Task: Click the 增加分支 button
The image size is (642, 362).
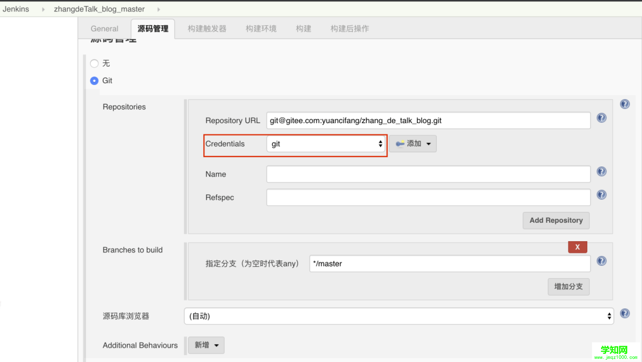Action: pos(568,286)
